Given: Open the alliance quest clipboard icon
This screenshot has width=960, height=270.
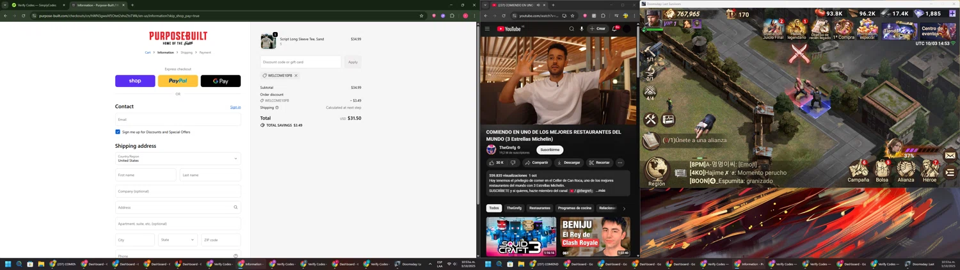Looking at the screenshot, I should pos(650,140).
